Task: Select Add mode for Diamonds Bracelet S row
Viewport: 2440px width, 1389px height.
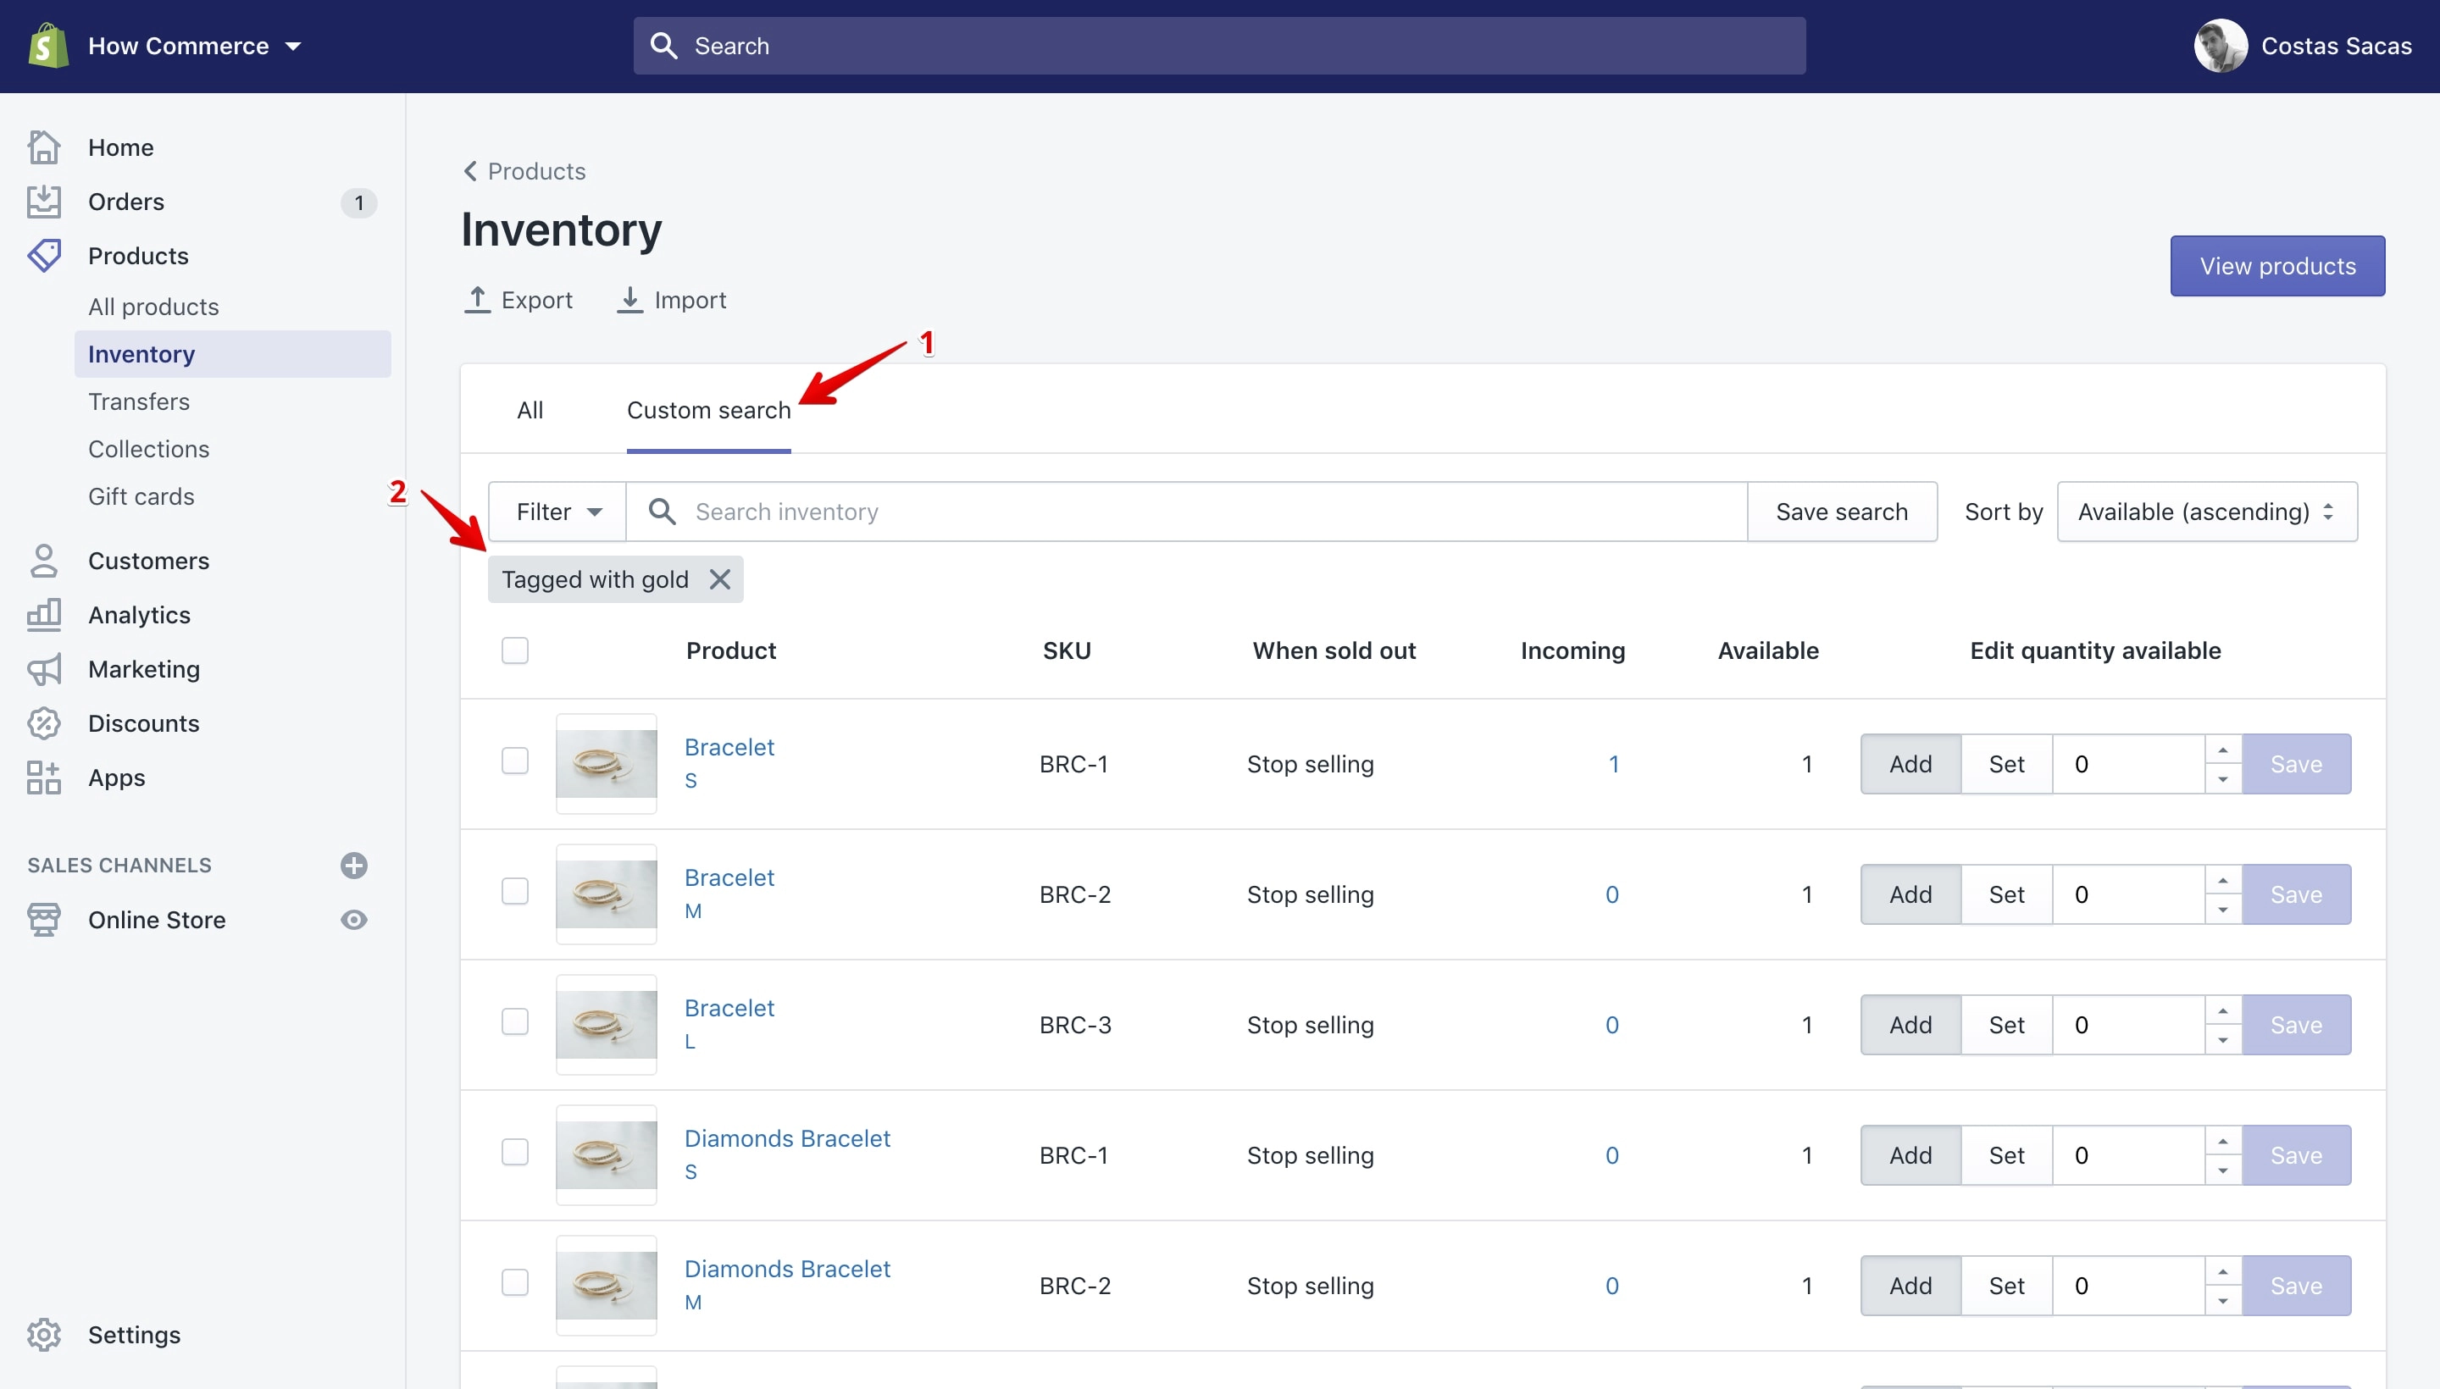Action: [1910, 1154]
